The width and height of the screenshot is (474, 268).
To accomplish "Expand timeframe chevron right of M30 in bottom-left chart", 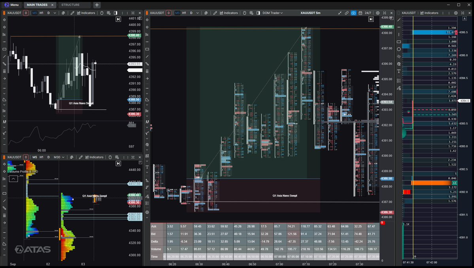I will click(63, 157).
